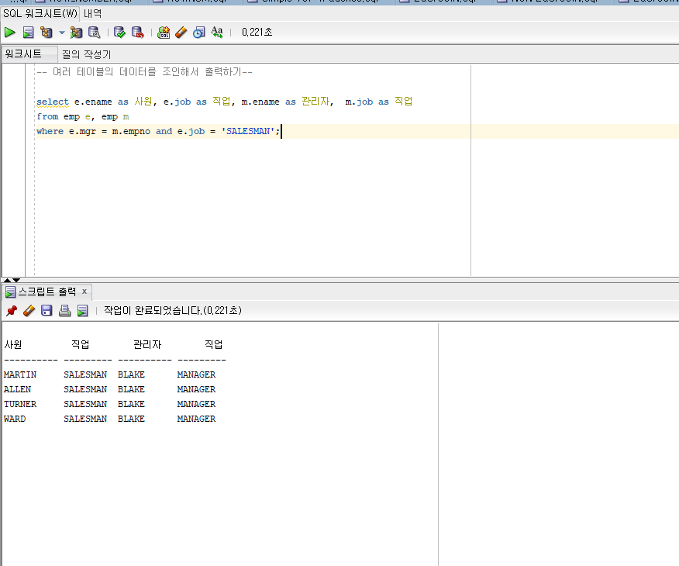Image resolution: width=679 pixels, height=566 pixels.
Task: Close the 스크립트 출력 tab
Action: (84, 292)
